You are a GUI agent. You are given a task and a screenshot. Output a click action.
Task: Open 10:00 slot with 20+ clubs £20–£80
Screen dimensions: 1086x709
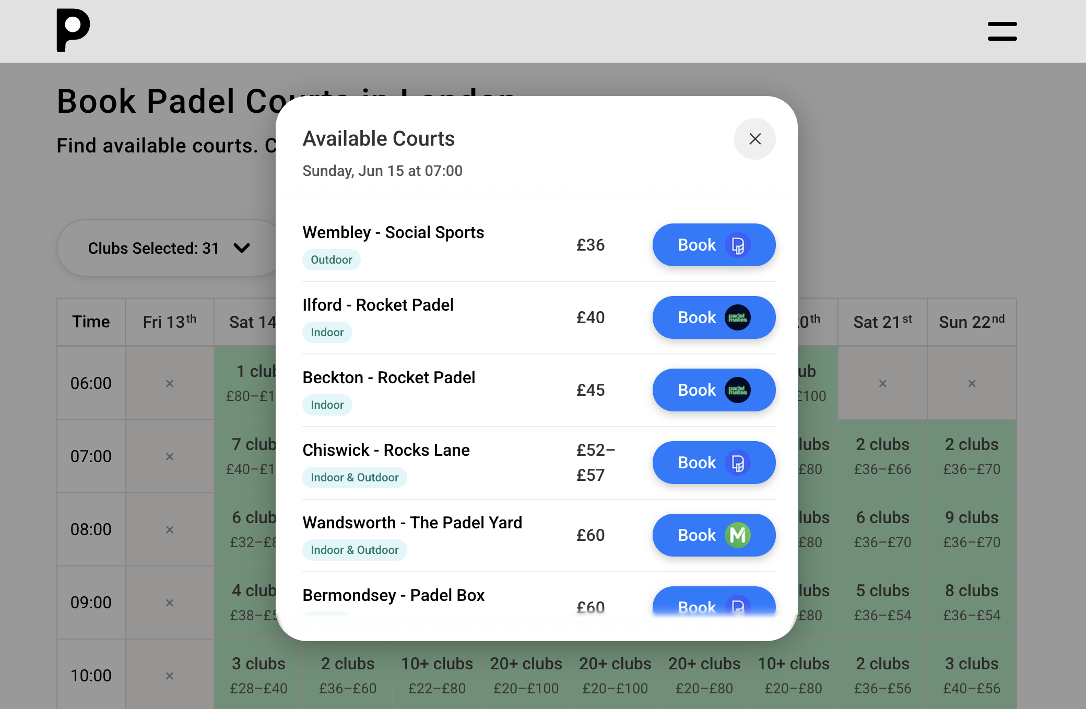704,675
